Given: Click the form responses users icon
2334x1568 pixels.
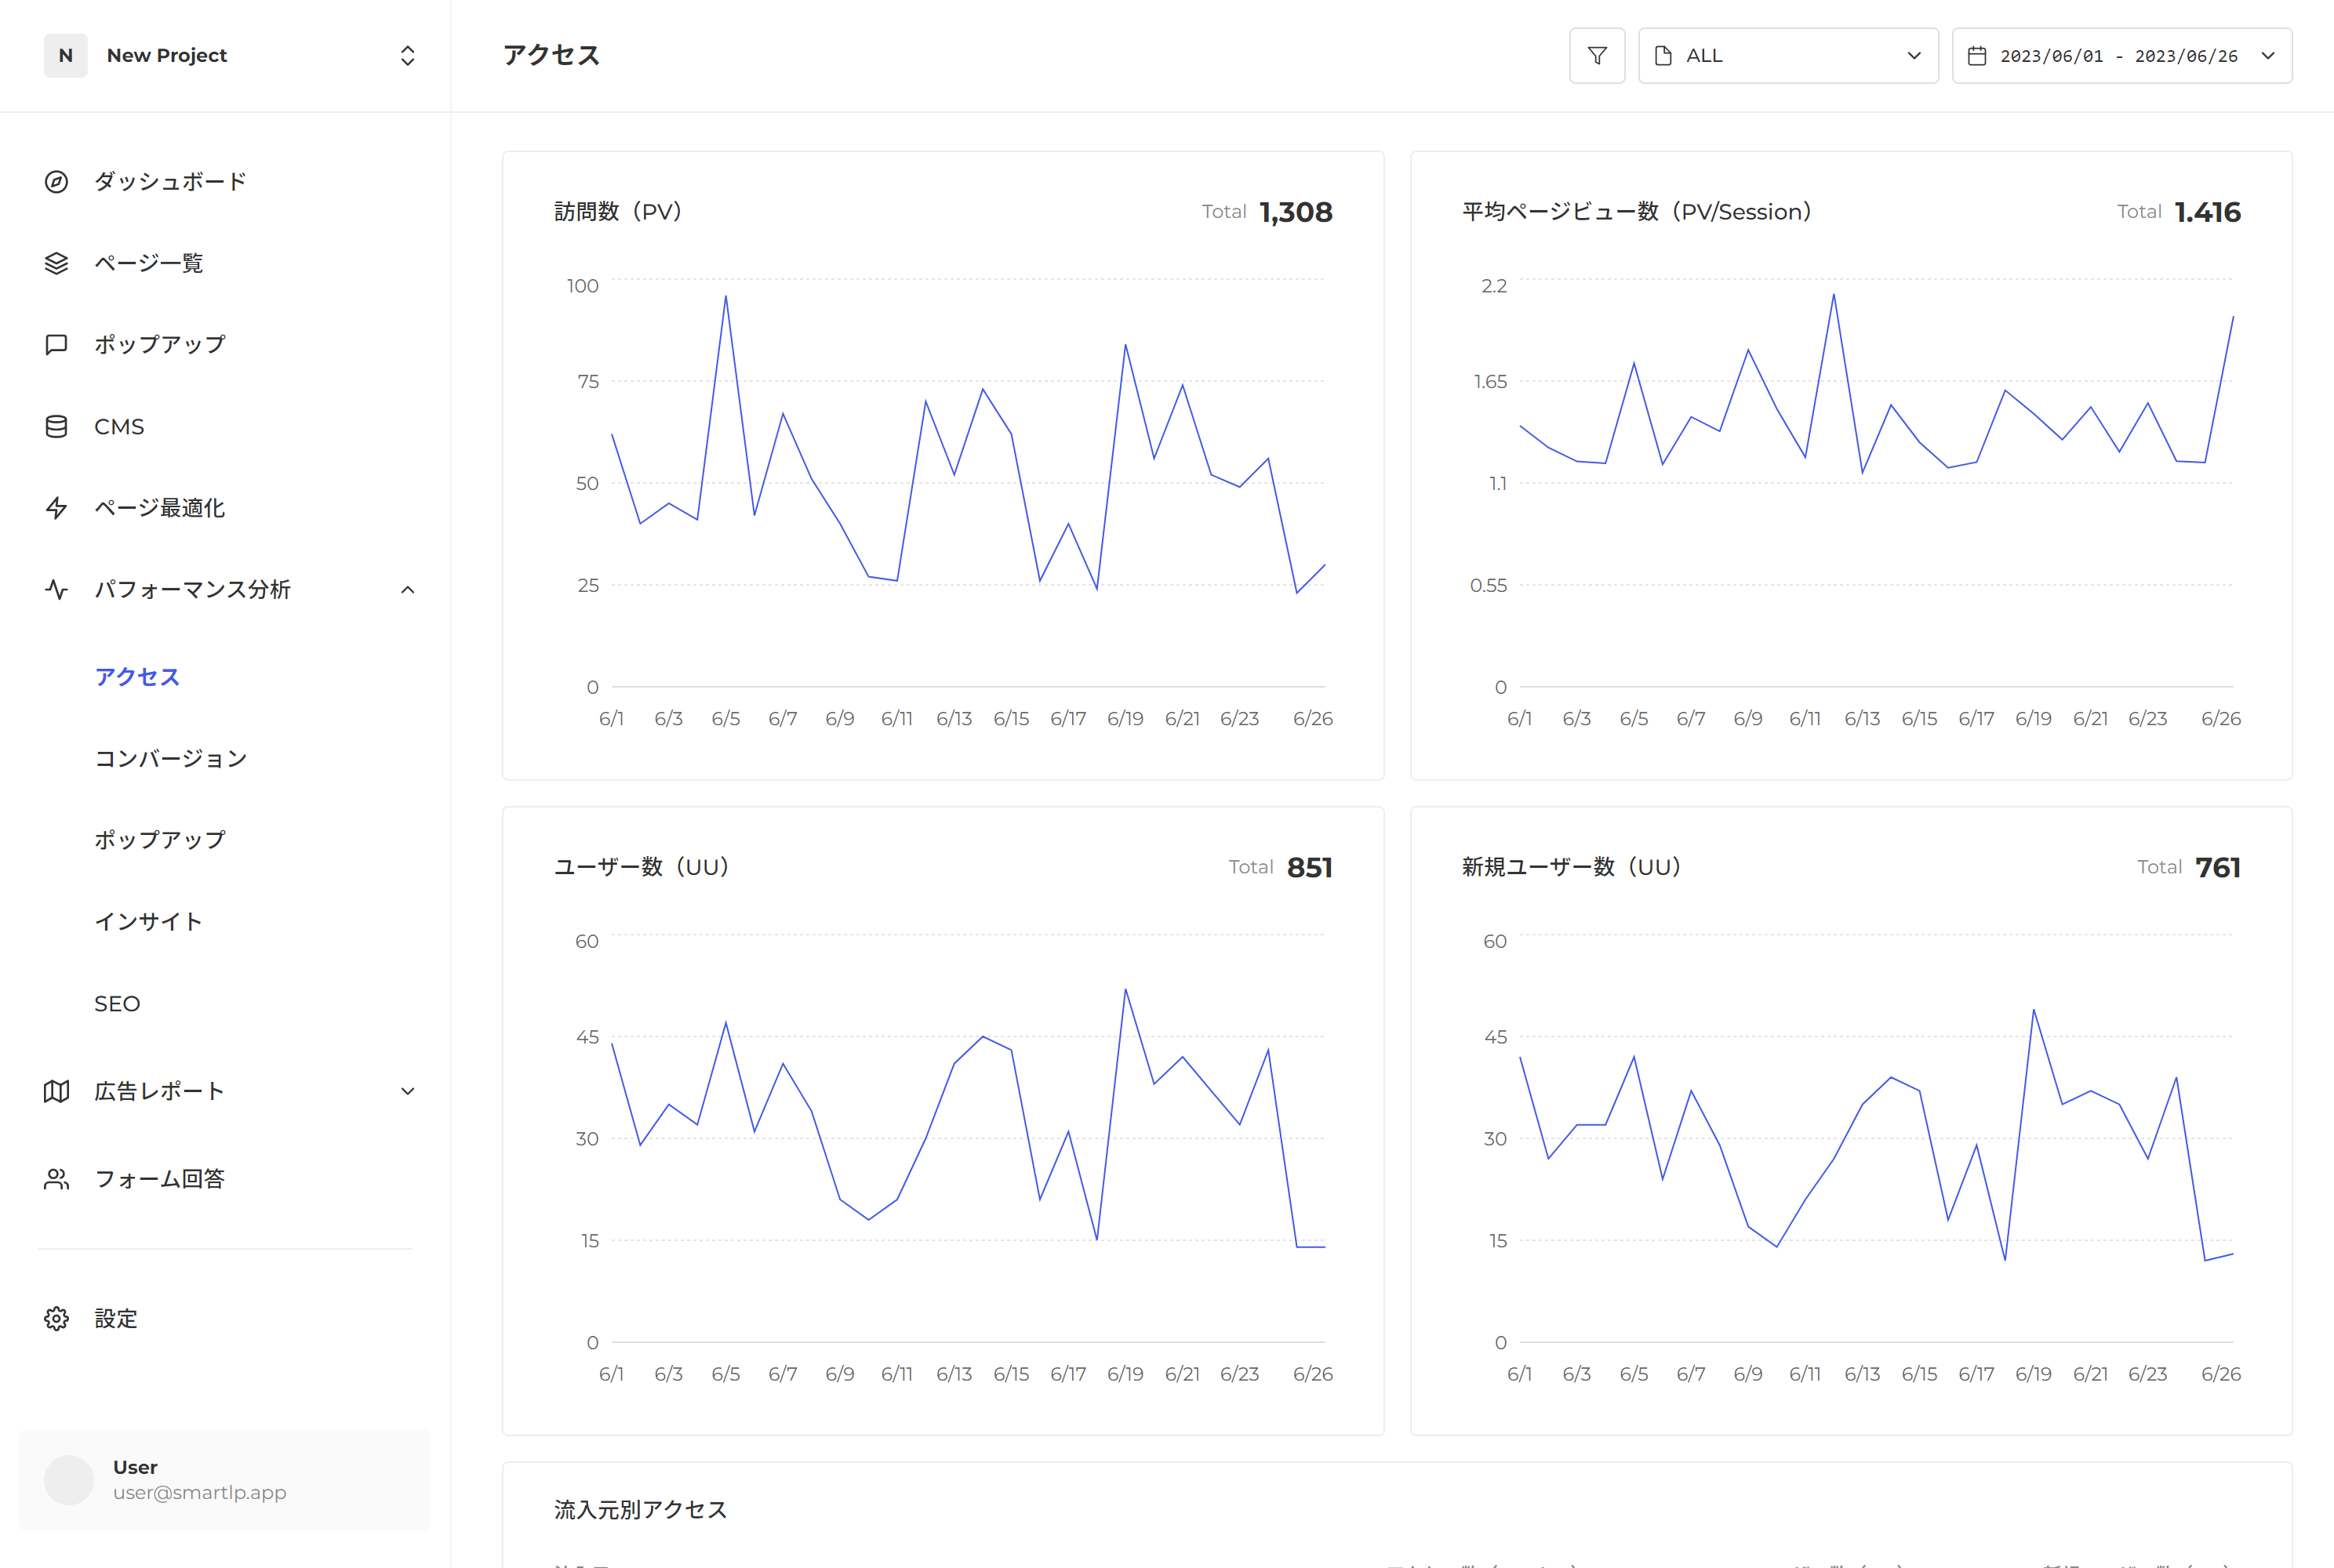Looking at the screenshot, I should click(x=57, y=1179).
